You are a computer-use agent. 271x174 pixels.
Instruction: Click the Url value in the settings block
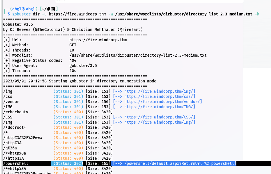98,40
